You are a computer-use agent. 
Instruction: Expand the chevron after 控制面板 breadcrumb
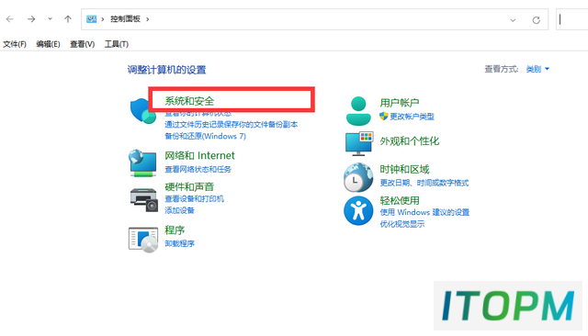coord(148,19)
